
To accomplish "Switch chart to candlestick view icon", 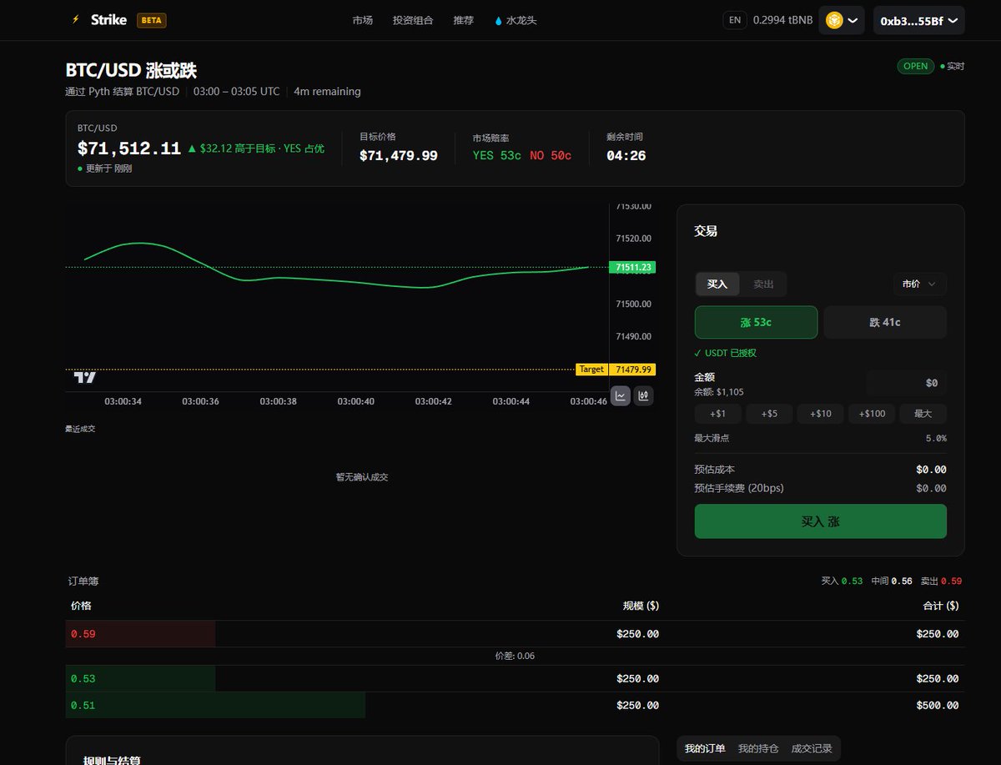I will click(x=643, y=396).
